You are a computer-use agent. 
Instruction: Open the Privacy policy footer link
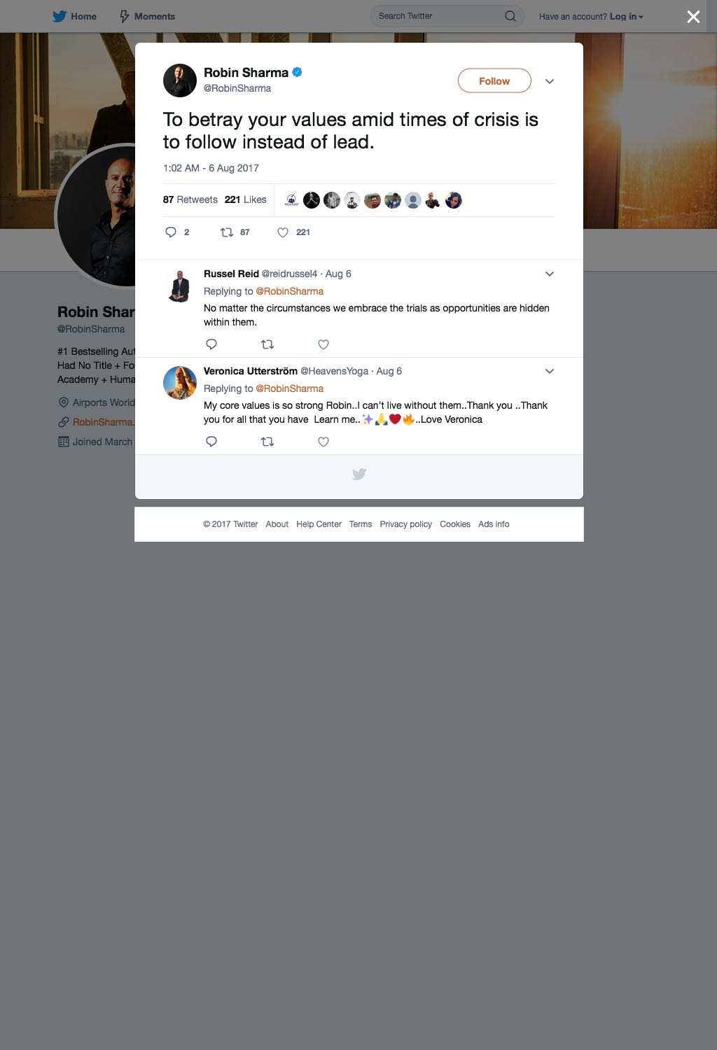coord(406,524)
